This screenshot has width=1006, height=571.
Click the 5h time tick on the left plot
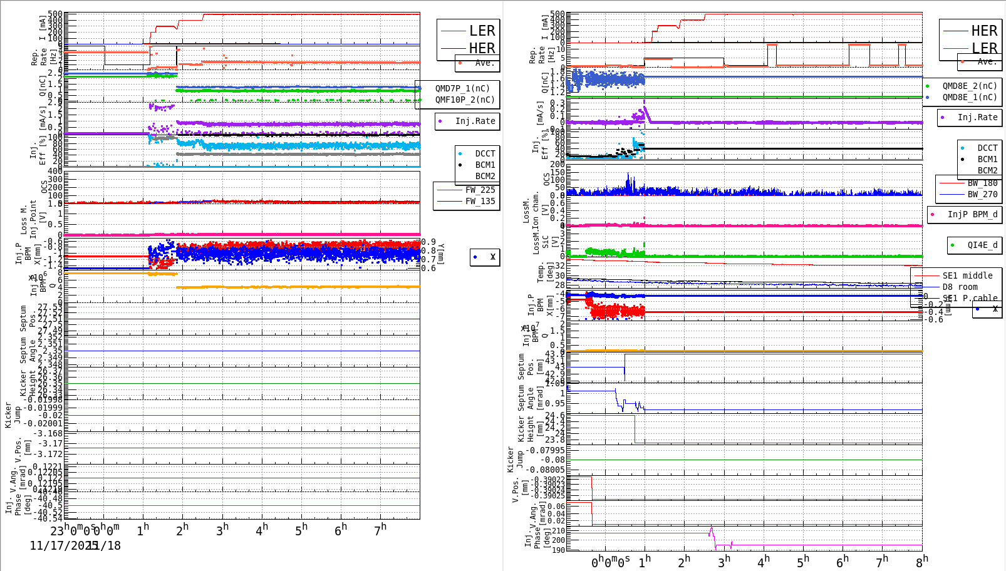coord(301,530)
